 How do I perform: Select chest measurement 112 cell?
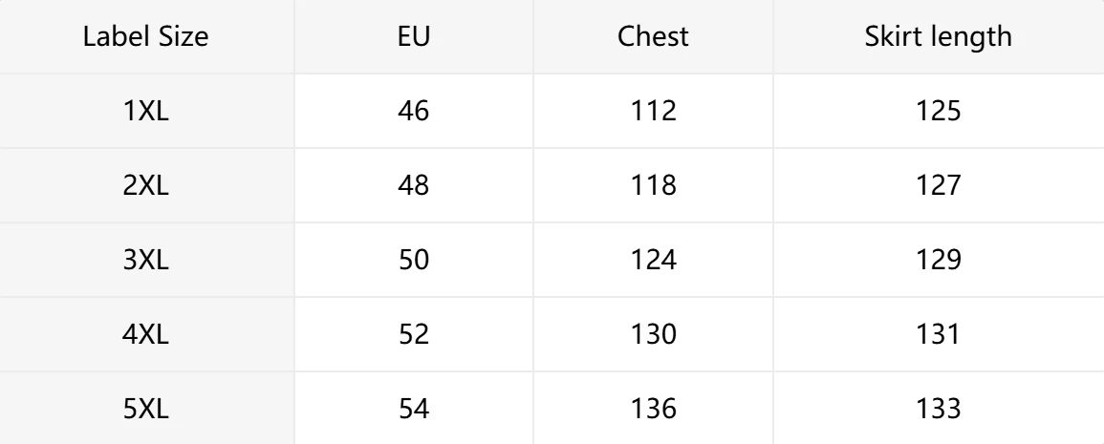pos(653,111)
